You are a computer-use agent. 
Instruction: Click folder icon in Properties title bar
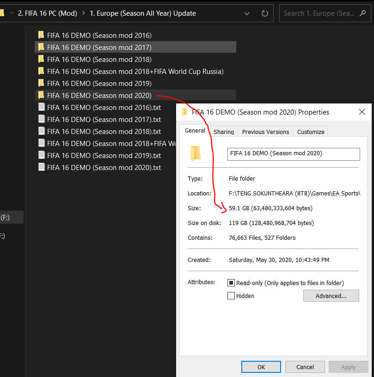(185, 112)
